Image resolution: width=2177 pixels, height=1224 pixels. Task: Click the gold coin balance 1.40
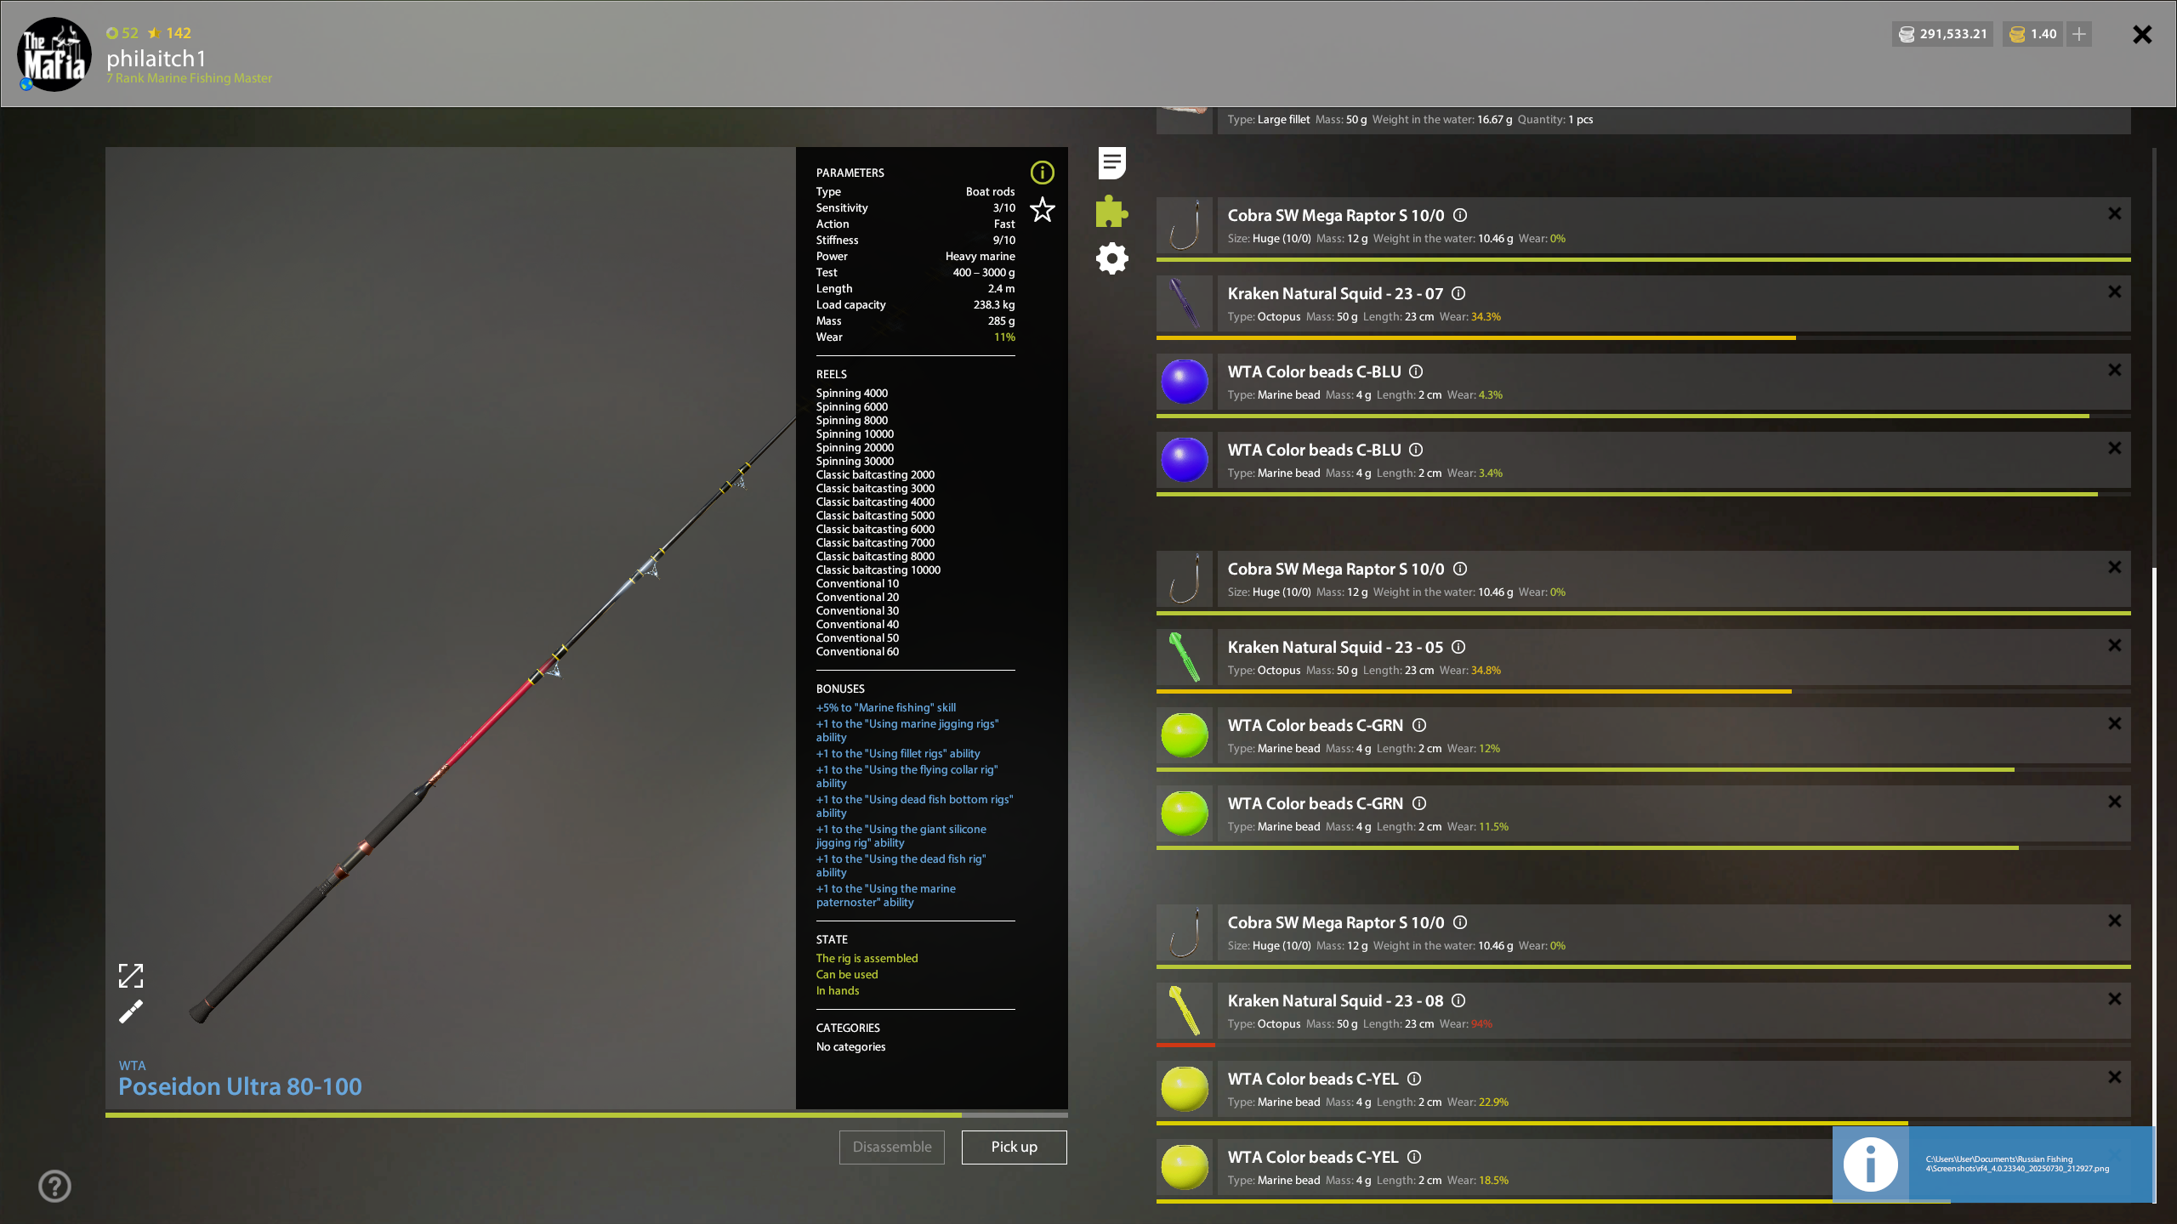2032,34
